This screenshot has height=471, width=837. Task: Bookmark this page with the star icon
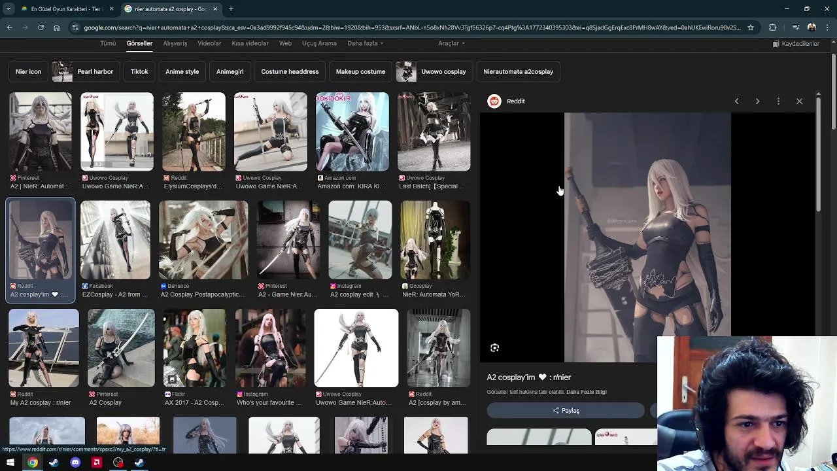751,27
